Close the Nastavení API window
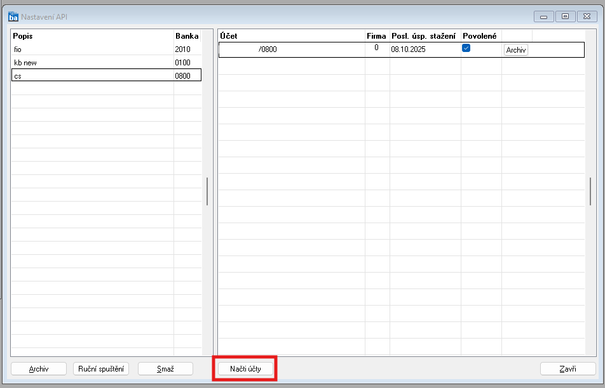This screenshot has height=388, width=605. 587,16
